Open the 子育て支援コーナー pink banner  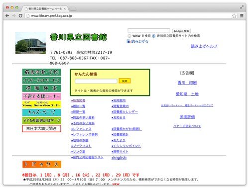pos(41,96)
